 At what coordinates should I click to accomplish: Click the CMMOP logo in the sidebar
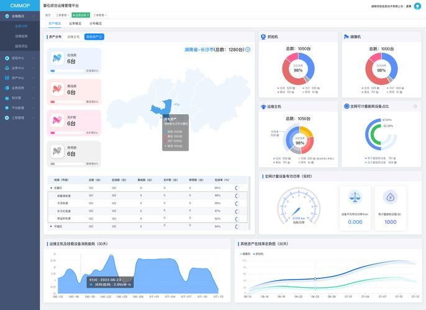[20, 6]
